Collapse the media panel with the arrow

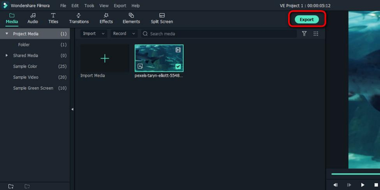72,109
